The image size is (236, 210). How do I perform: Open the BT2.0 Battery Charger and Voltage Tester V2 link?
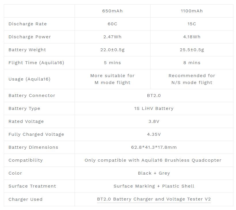click(x=154, y=199)
